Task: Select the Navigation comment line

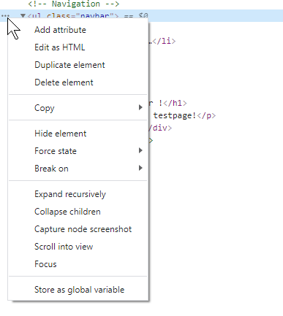Action: (x=74, y=4)
